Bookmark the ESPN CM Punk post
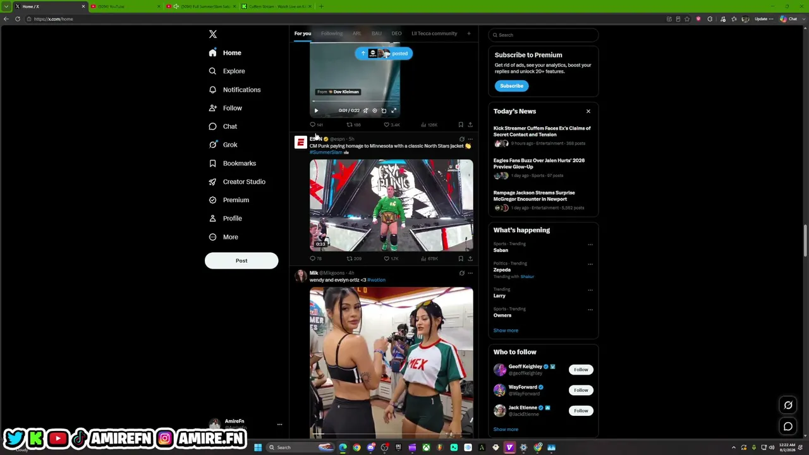 coord(461,258)
